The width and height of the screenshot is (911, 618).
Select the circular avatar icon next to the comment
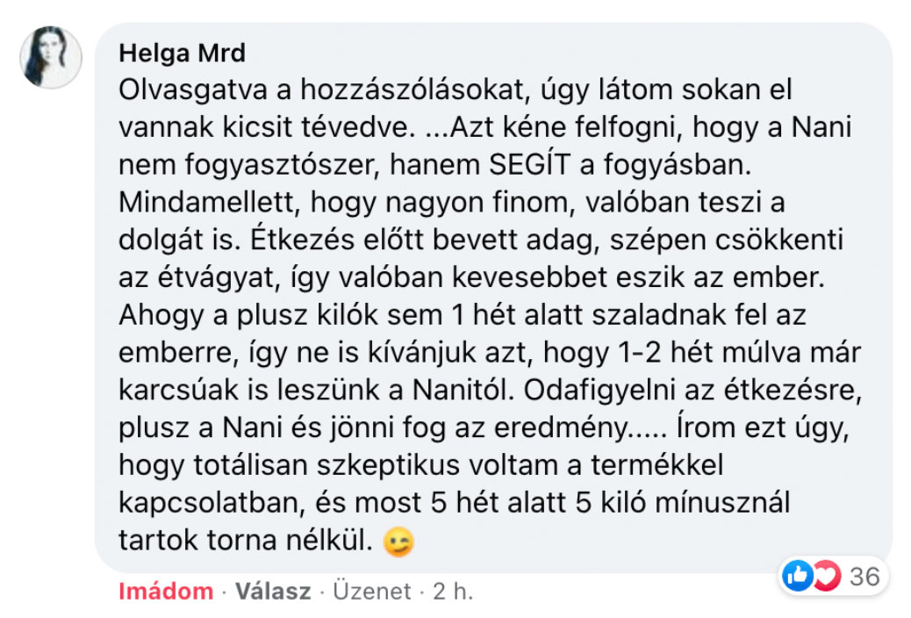[51, 54]
